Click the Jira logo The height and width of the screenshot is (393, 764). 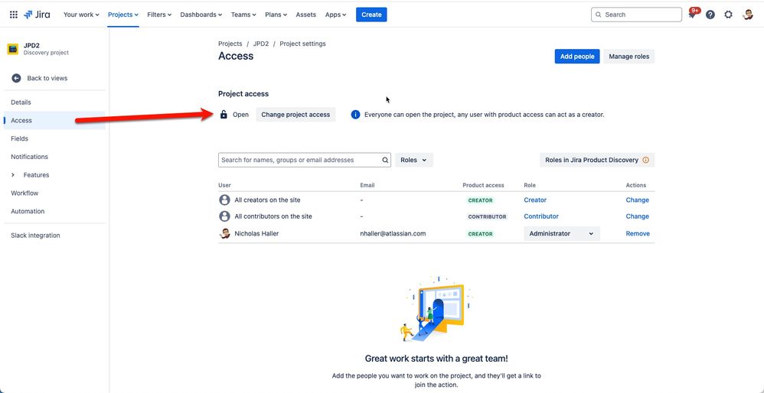coord(37,15)
